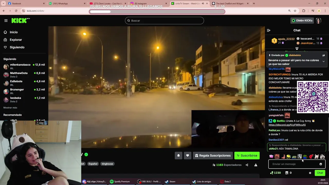Collapse the chat panel with the arrow icon
Screen dimensions: 329x185
(269, 30)
